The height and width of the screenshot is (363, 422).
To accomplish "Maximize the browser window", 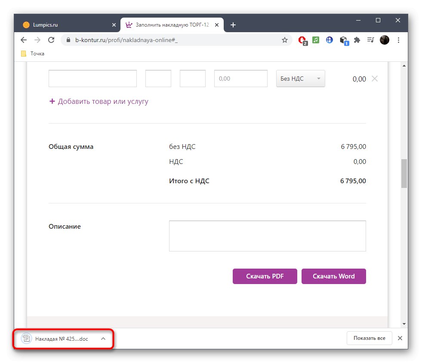I will click(x=378, y=21).
